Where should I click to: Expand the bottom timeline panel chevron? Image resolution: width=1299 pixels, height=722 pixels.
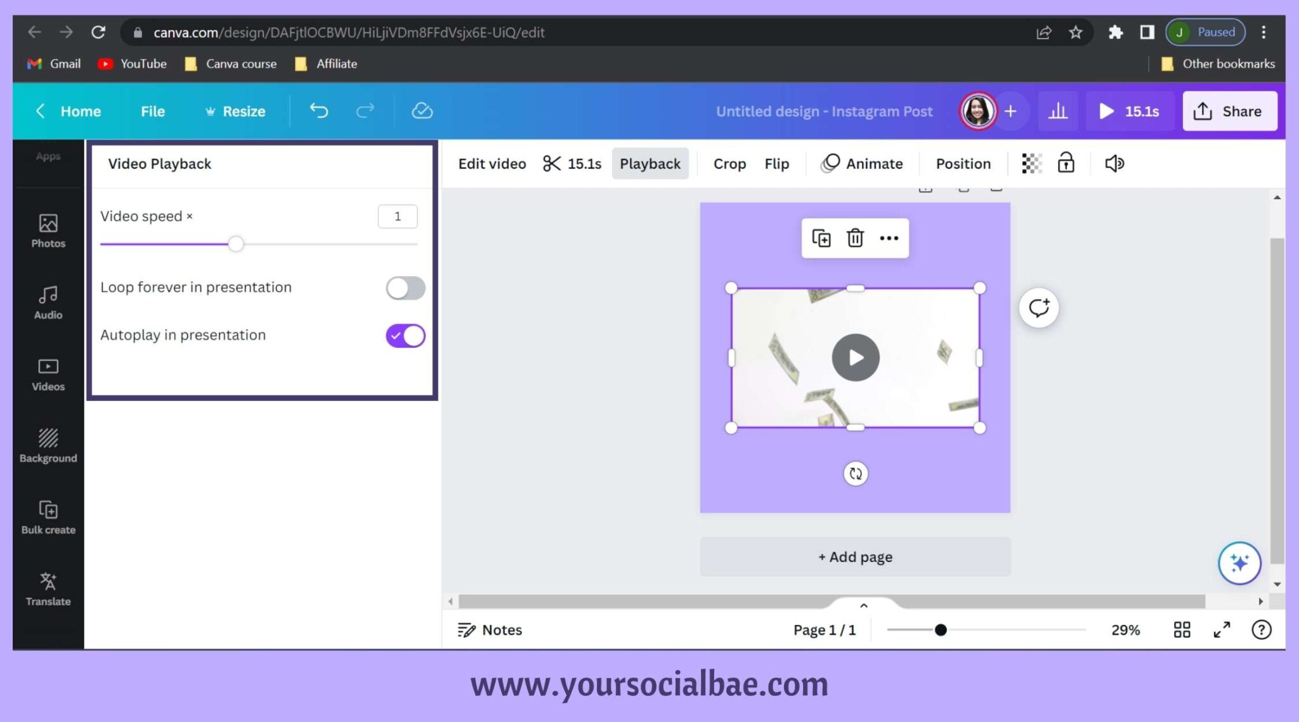pos(863,605)
